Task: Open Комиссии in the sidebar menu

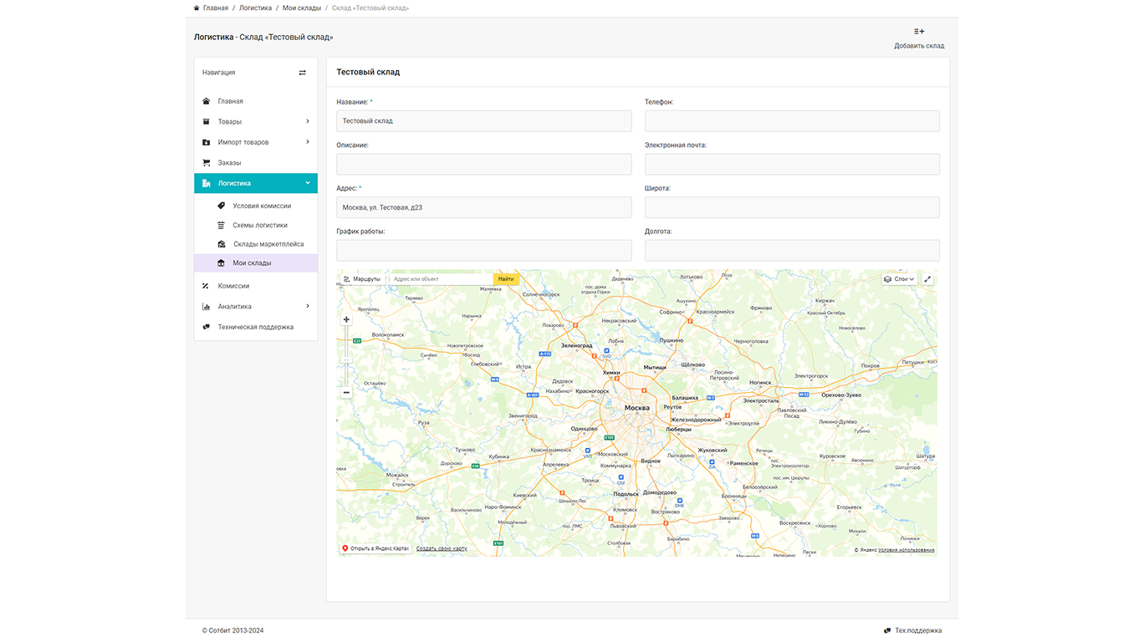Action: click(x=256, y=286)
